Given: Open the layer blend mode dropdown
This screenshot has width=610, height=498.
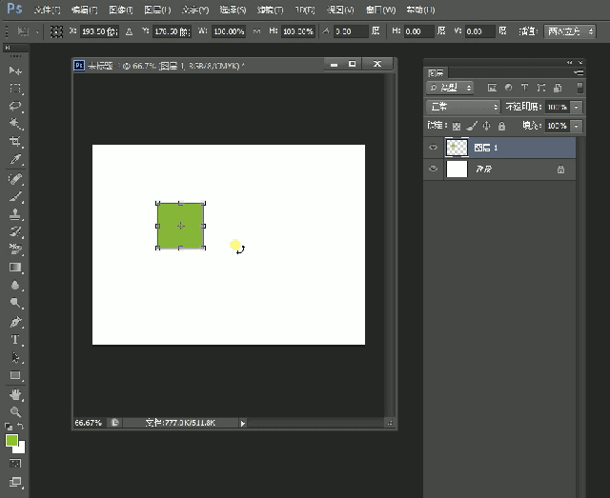Looking at the screenshot, I should 463,107.
